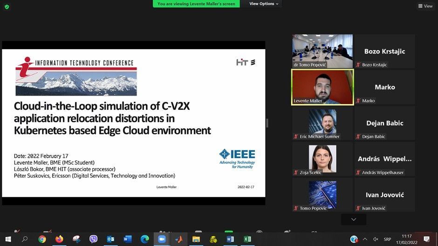
Task: Click the green encryption shield icon
Action: (x=7, y=7)
